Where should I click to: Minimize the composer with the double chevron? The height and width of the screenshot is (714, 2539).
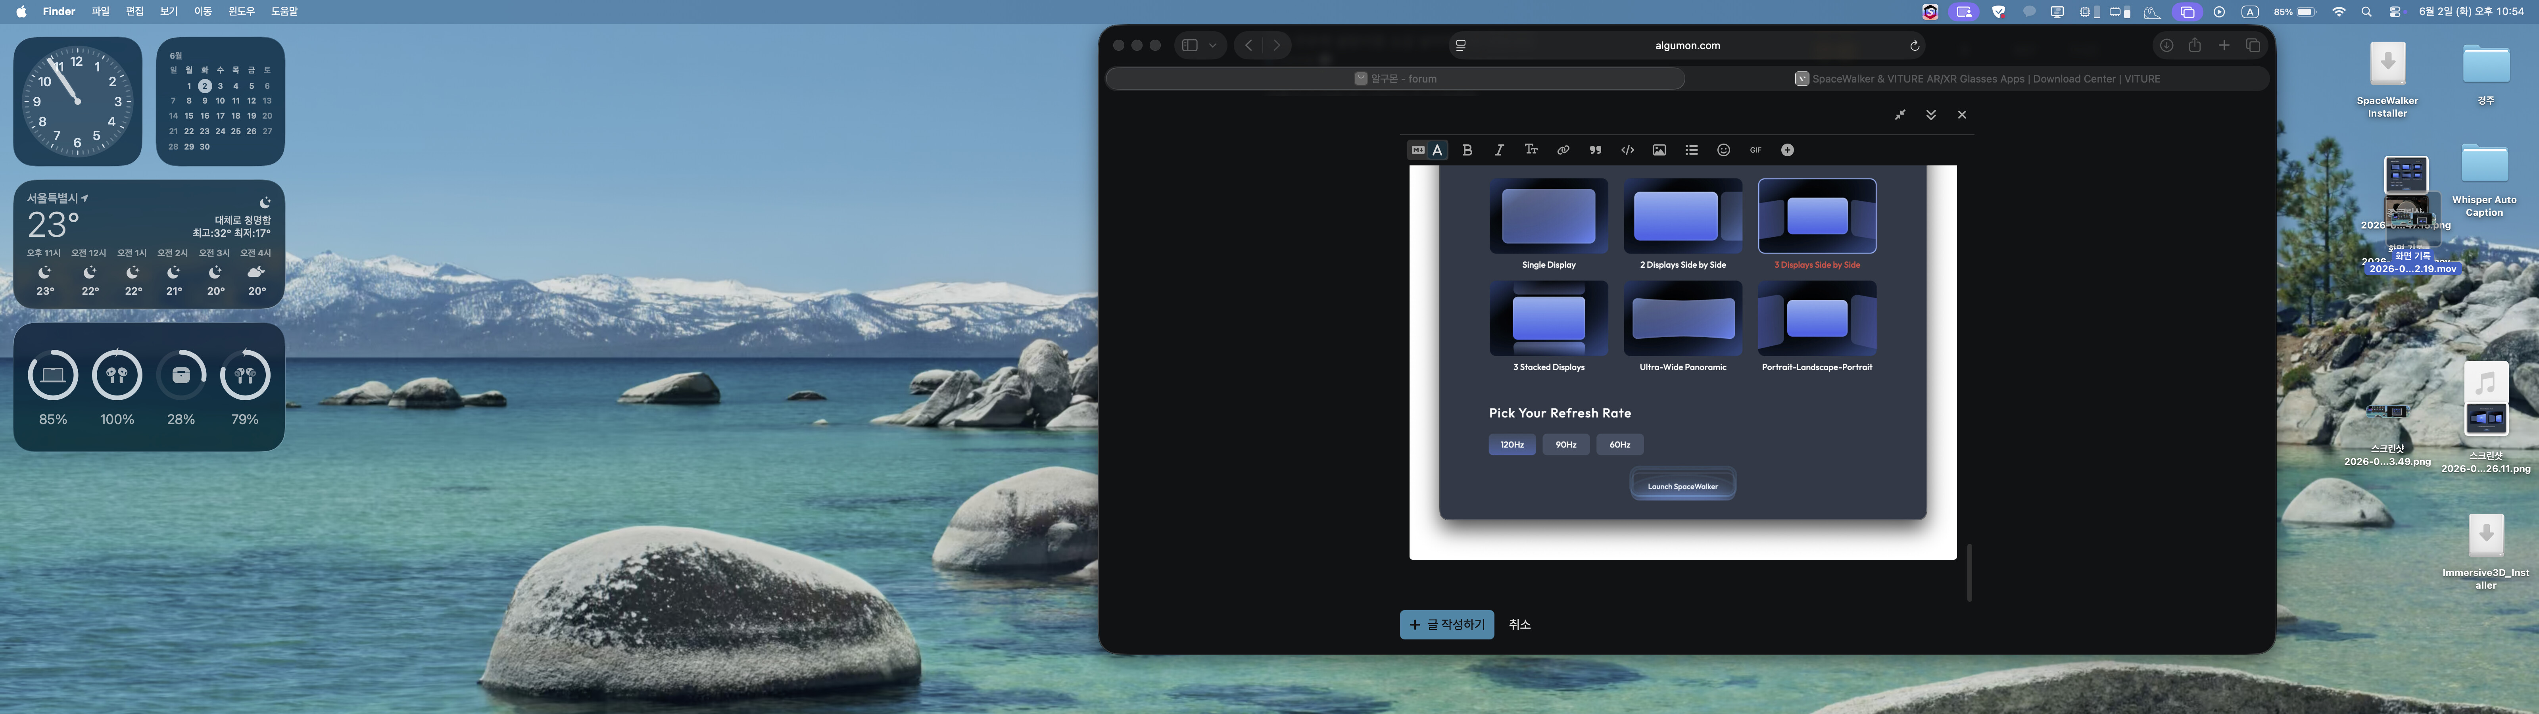[x=1931, y=115]
